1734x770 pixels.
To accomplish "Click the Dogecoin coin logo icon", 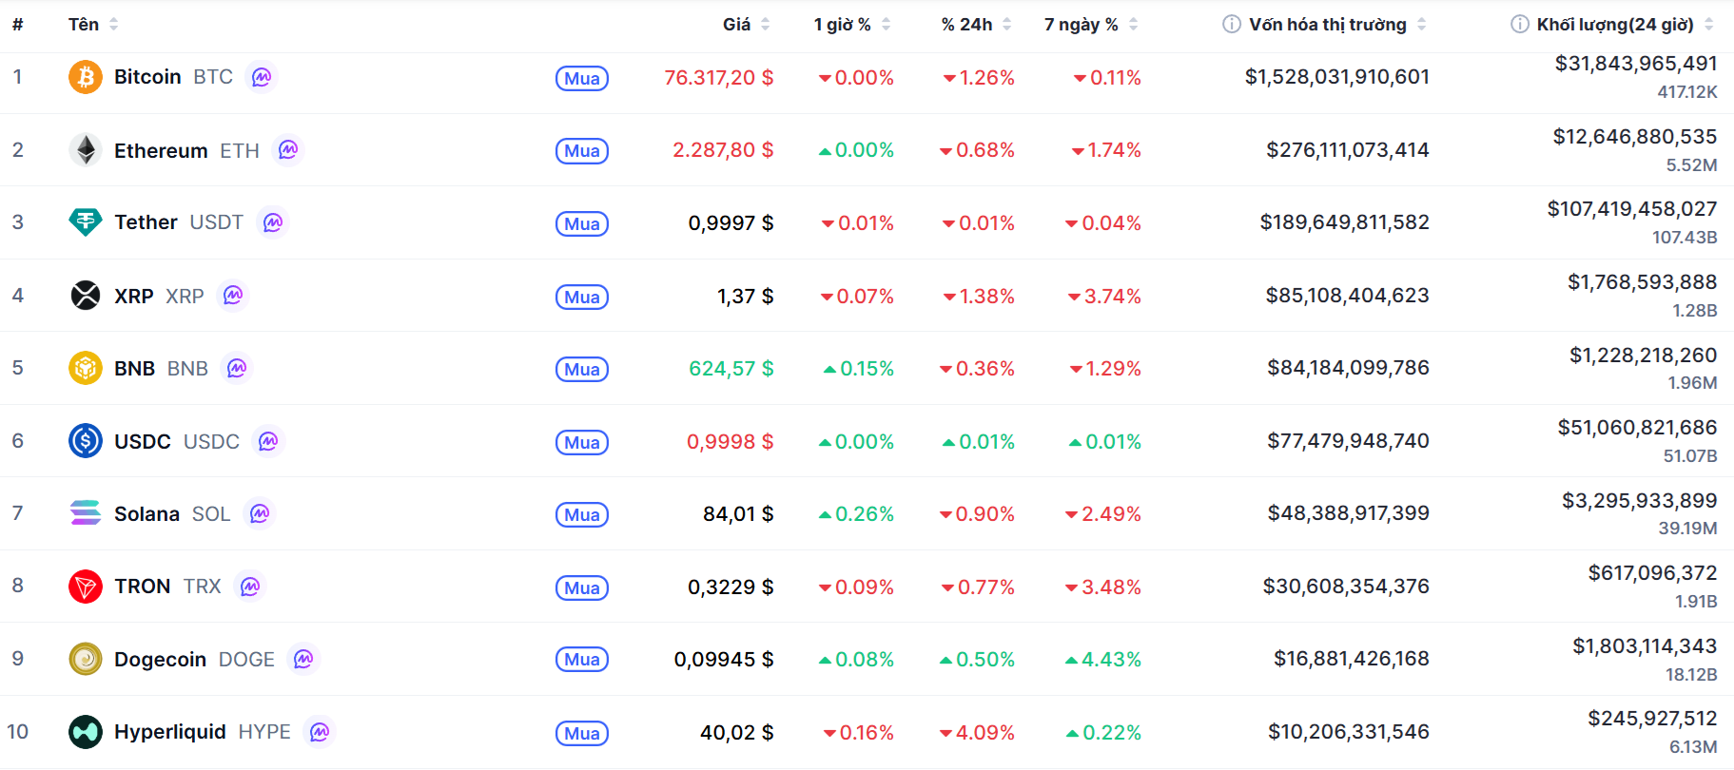I will 86,659.
